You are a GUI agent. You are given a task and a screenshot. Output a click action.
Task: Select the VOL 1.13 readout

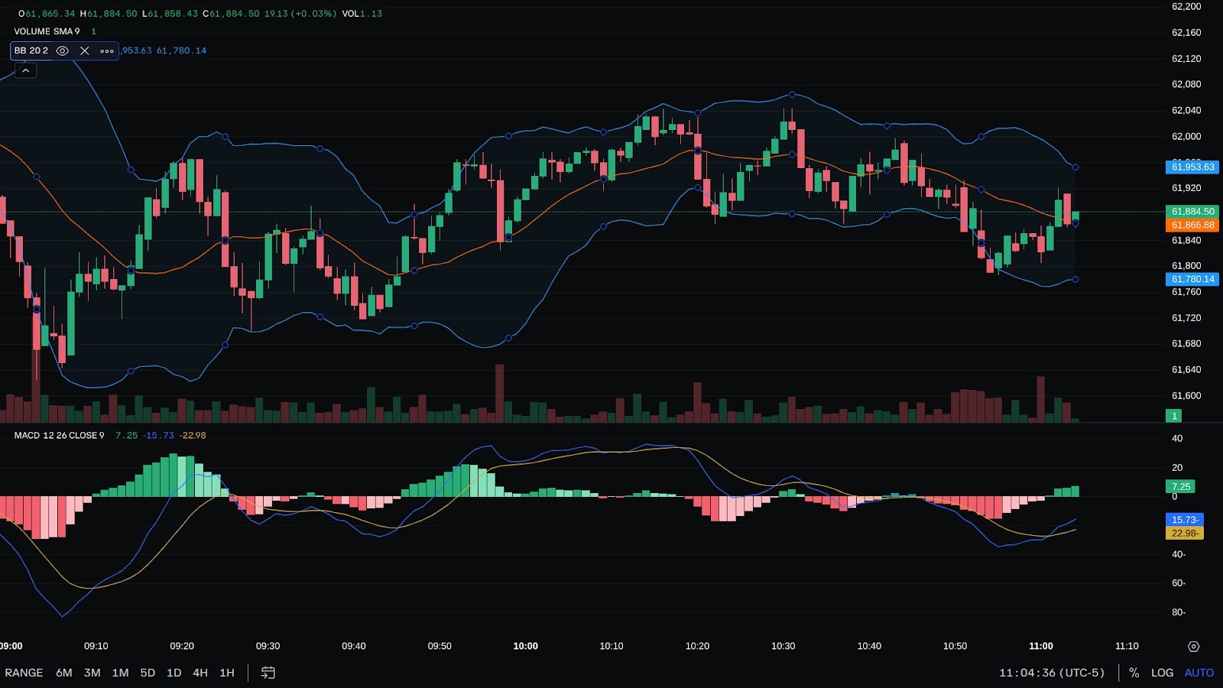pos(362,14)
